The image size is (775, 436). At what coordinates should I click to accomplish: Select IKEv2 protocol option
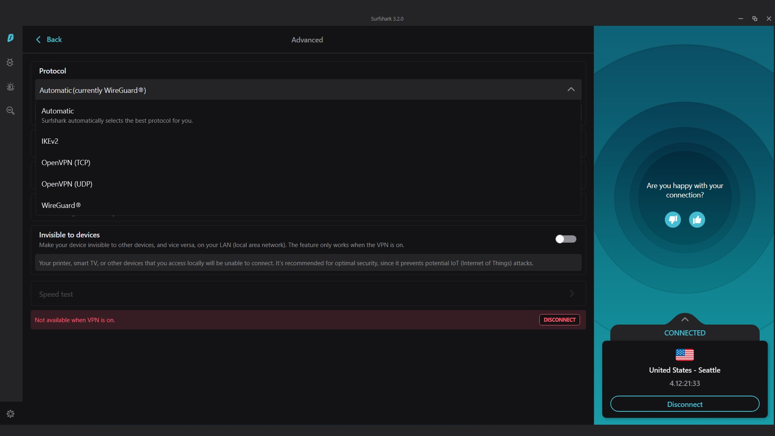(308, 141)
